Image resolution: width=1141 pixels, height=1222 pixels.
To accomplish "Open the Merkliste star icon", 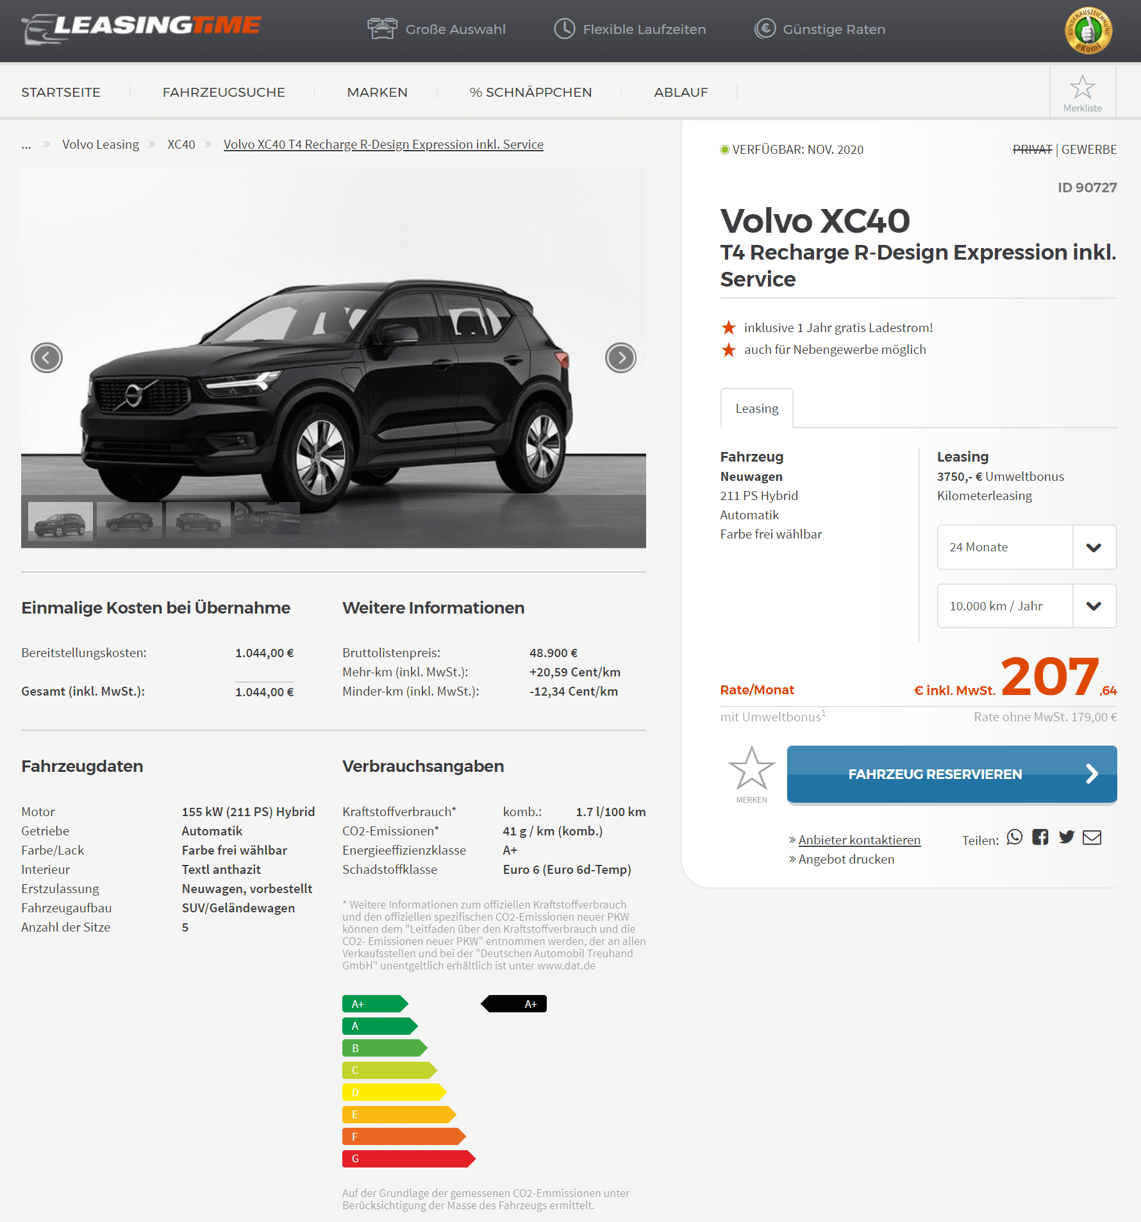I will pyautogui.click(x=1082, y=87).
